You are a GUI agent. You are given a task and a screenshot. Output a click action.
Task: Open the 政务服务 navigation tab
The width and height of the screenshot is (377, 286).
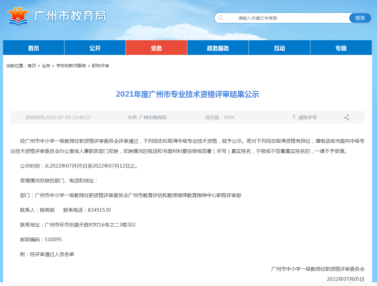(218, 48)
